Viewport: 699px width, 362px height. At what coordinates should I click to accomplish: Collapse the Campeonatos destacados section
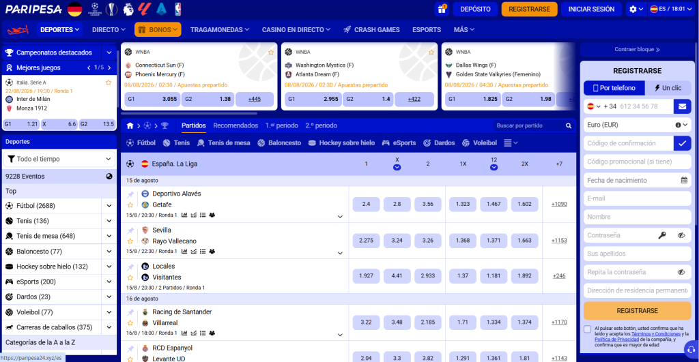pyautogui.click(x=109, y=52)
